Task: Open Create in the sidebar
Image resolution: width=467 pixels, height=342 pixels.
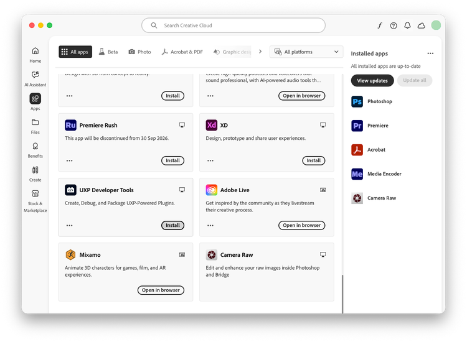Action: coord(35,173)
